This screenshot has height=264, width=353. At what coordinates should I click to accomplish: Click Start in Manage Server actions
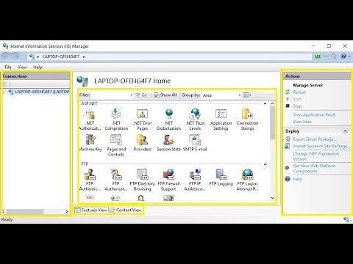pyautogui.click(x=297, y=99)
